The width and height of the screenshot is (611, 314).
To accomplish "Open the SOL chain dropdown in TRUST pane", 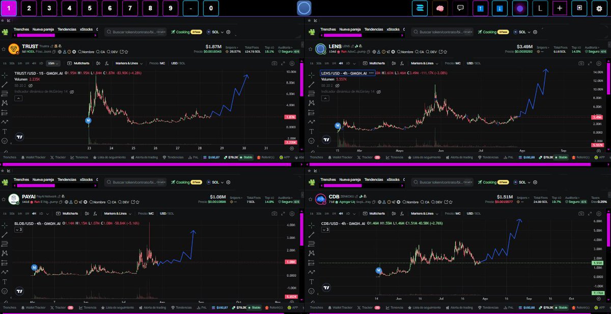I will point(216,32).
